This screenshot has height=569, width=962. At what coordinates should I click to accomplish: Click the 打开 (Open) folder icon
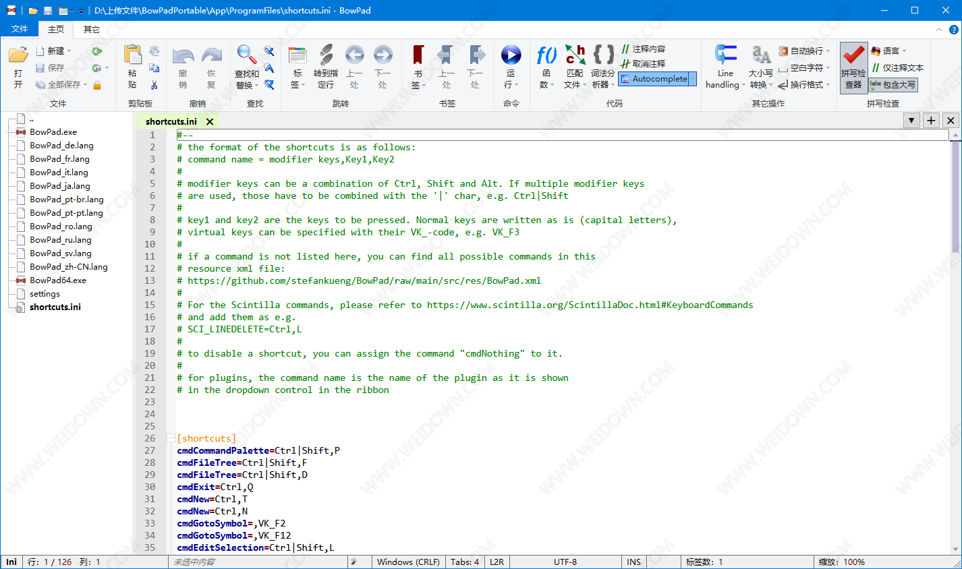(x=18, y=55)
